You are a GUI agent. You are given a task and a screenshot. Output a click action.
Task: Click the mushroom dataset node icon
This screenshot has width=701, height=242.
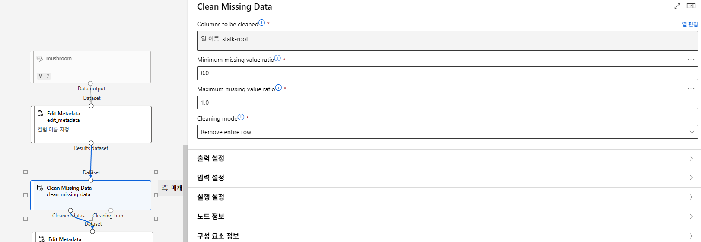(40, 58)
